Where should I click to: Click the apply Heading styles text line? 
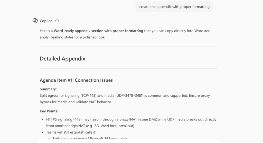[x=72, y=37]
